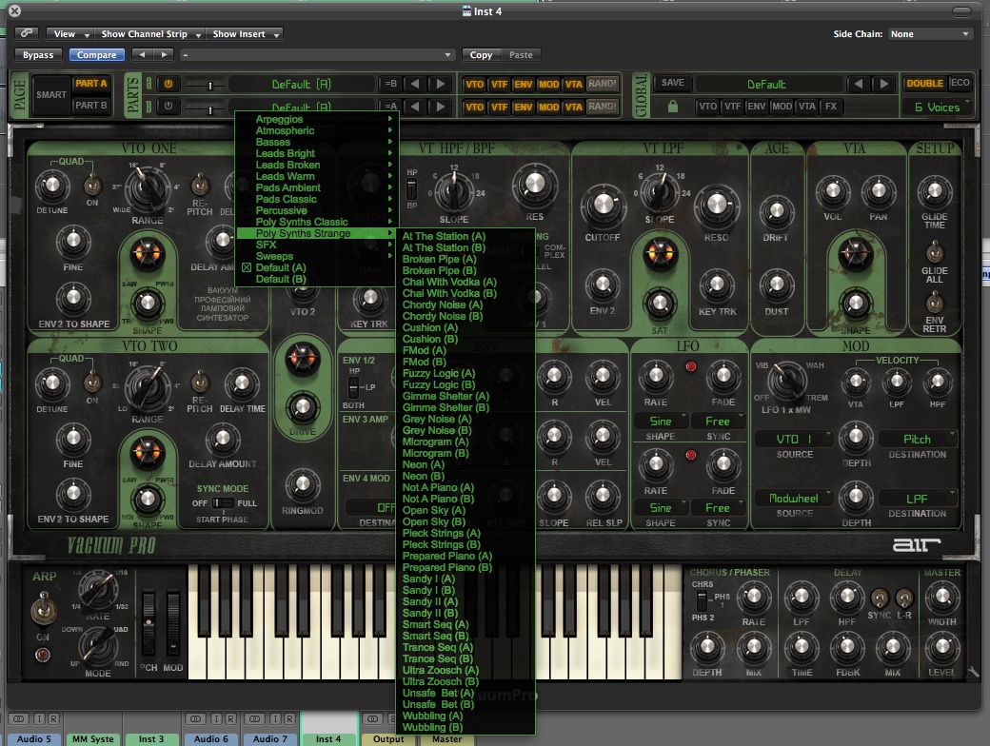
Task: Click the MOD wheel slider
Action: (x=172, y=623)
